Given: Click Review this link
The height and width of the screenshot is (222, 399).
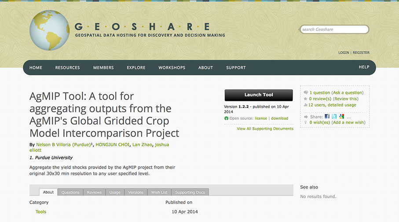Looking at the screenshot, I should coord(346,99).
